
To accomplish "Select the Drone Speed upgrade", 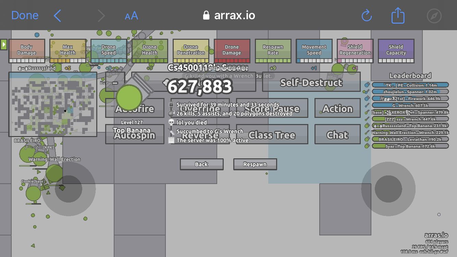I will click(x=109, y=51).
